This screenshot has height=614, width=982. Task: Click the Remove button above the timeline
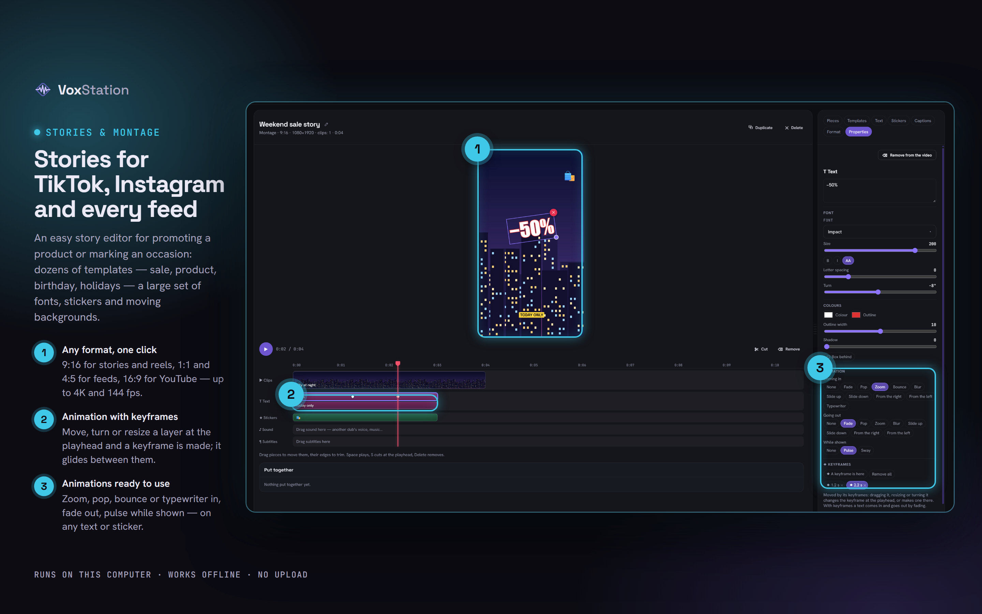coord(789,349)
